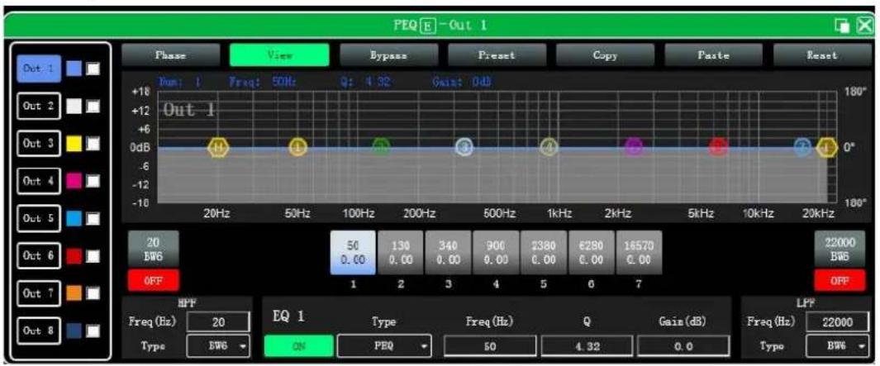
Task: Click the E icon in the PEQ title
Action: pyautogui.click(x=429, y=26)
